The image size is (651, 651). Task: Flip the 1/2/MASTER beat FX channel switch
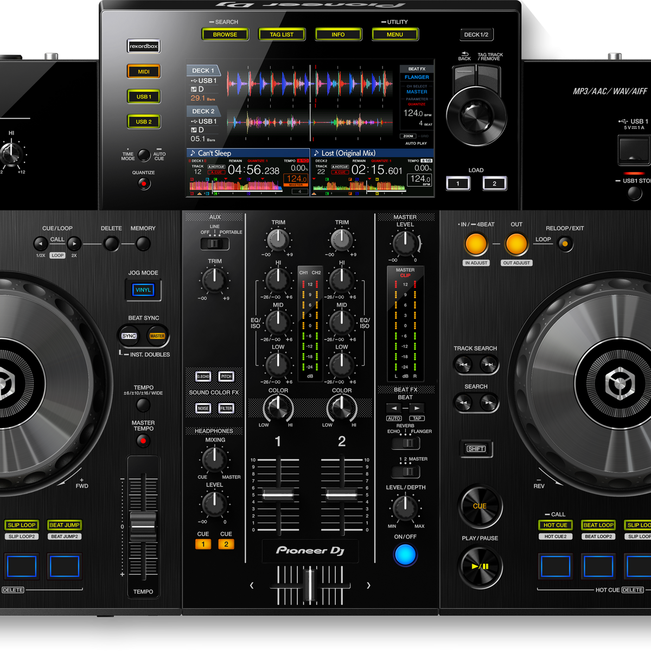click(x=405, y=471)
